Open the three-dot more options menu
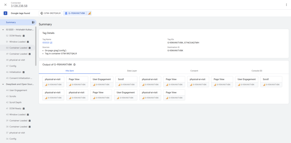This screenshot has height=143, width=291. pos(286,5)
